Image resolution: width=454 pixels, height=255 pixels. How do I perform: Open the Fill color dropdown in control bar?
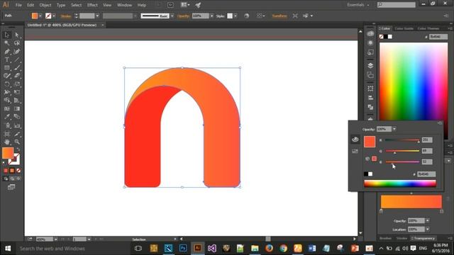pos(40,16)
